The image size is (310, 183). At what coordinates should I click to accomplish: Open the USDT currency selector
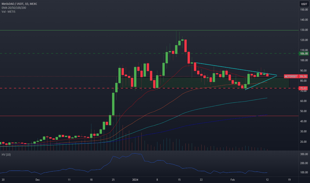pos(304,4)
